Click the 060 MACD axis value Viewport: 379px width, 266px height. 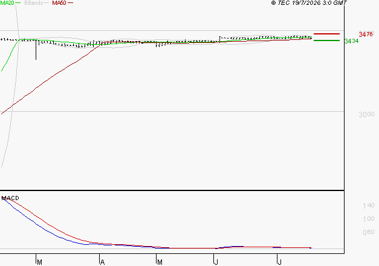tap(369, 232)
